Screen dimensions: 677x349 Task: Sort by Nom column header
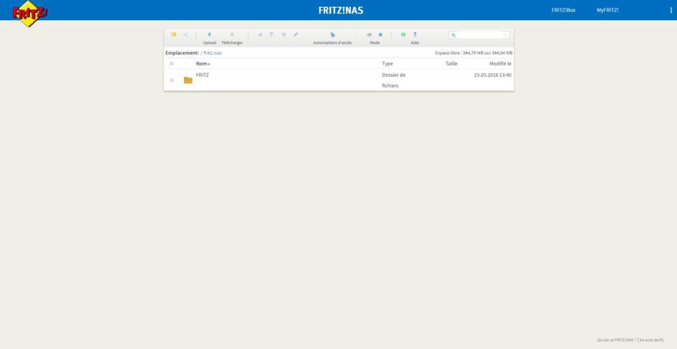pyautogui.click(x=202, y=63)
